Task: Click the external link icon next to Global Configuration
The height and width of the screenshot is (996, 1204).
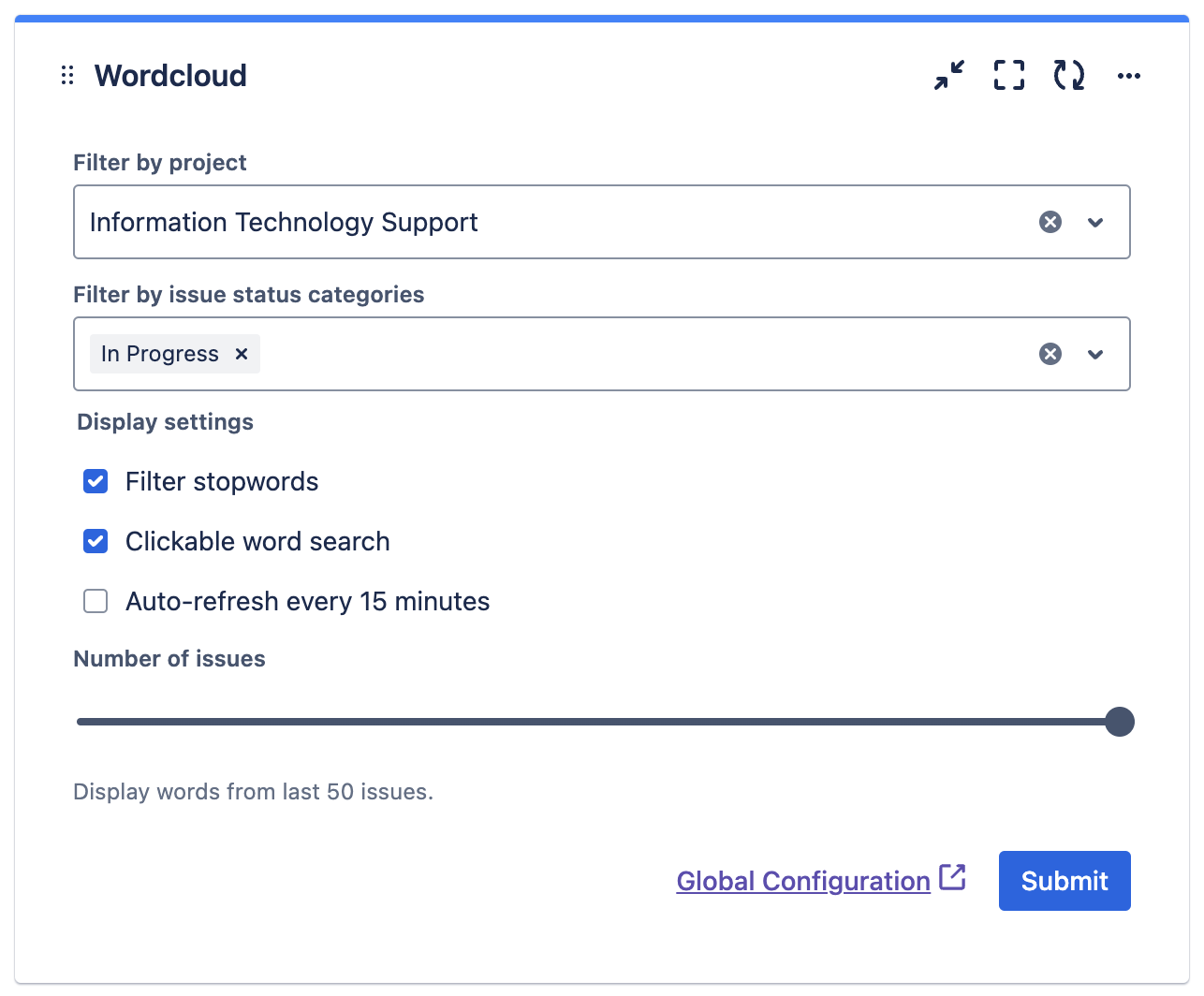Action: tap(952, 878)
